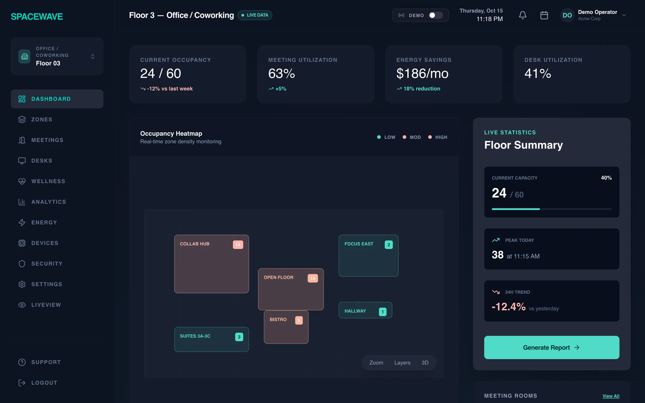
Task: Open the Demo Operator account chevron
Action: (x=624, y=15)
